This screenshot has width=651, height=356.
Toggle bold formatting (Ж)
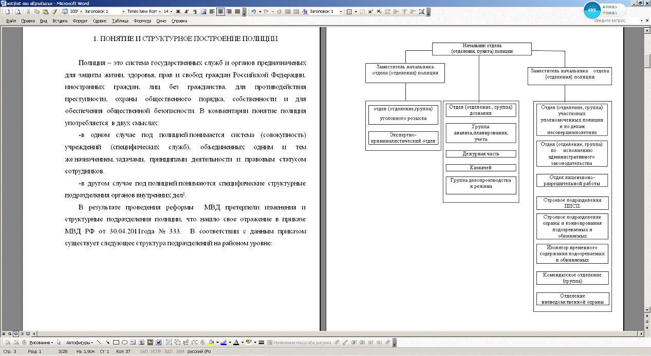tap(178, 11)
